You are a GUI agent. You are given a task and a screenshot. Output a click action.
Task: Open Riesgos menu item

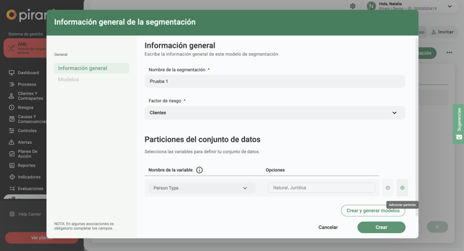click(26, 107)
